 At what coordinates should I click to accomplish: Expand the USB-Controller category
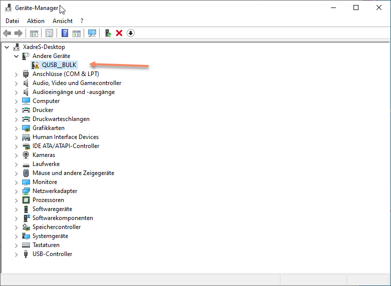16,254
